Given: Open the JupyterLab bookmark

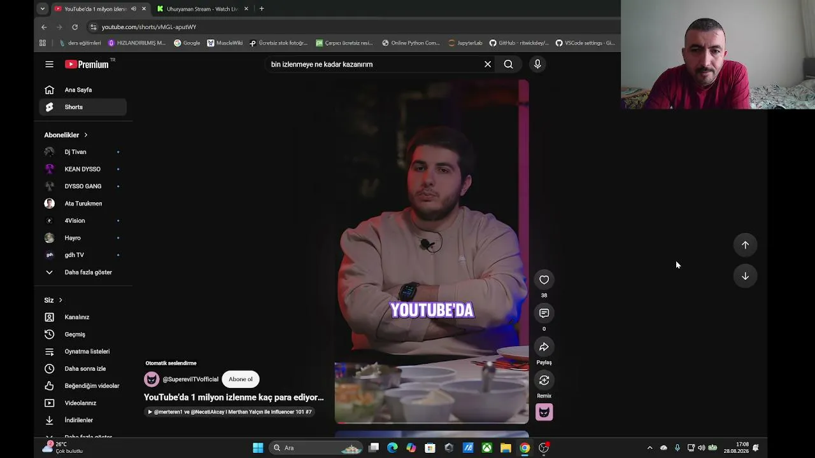Looking at the screenshot, I should click(465, 43).
